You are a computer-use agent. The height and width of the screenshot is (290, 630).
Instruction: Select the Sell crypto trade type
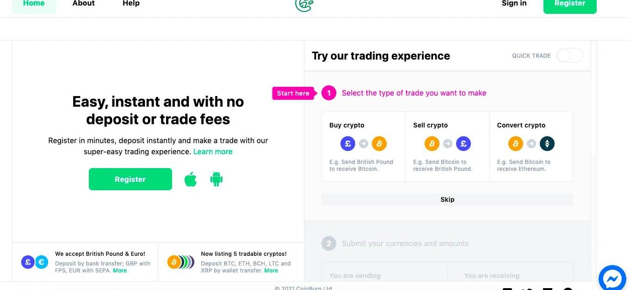pos(447,147)
